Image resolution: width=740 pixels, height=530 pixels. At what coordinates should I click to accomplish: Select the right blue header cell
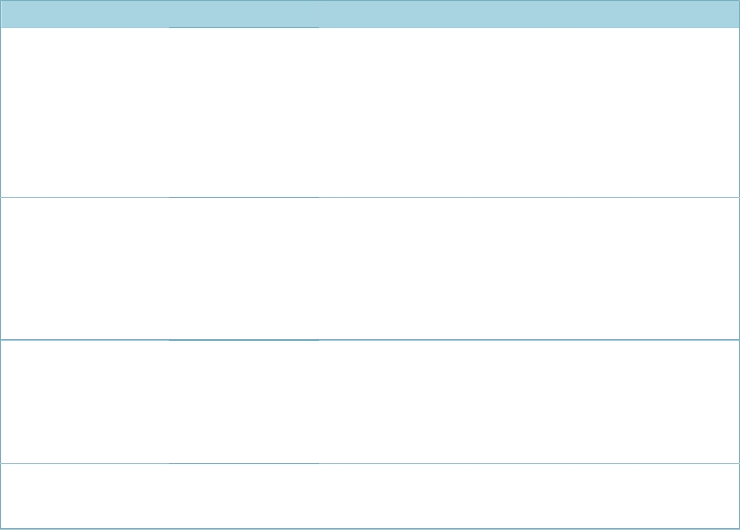click(529, 14)
